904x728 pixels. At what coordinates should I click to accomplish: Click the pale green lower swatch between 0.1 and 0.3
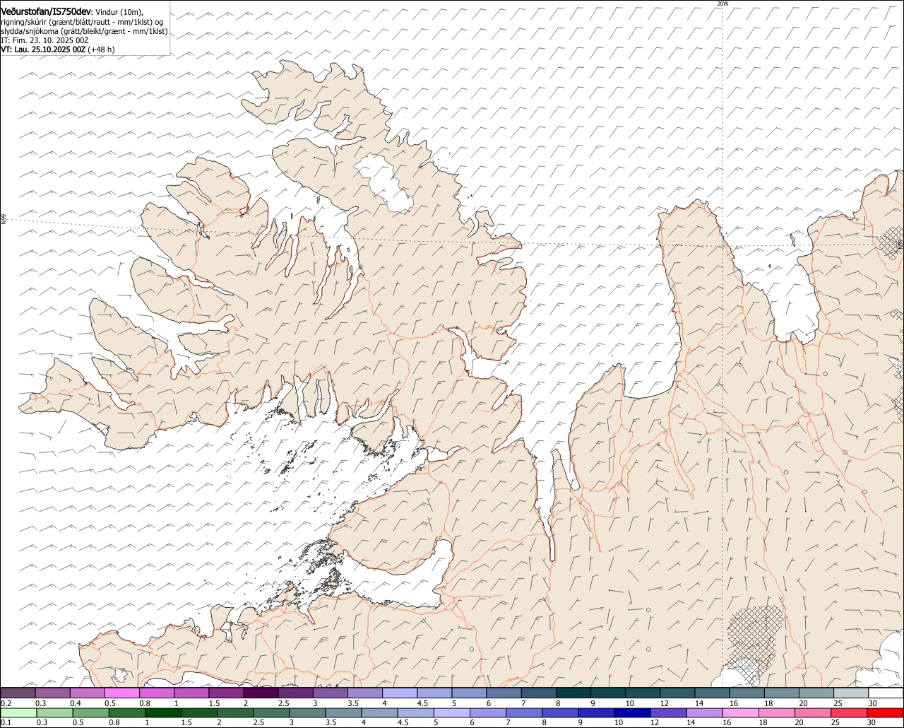coord(18,712)
